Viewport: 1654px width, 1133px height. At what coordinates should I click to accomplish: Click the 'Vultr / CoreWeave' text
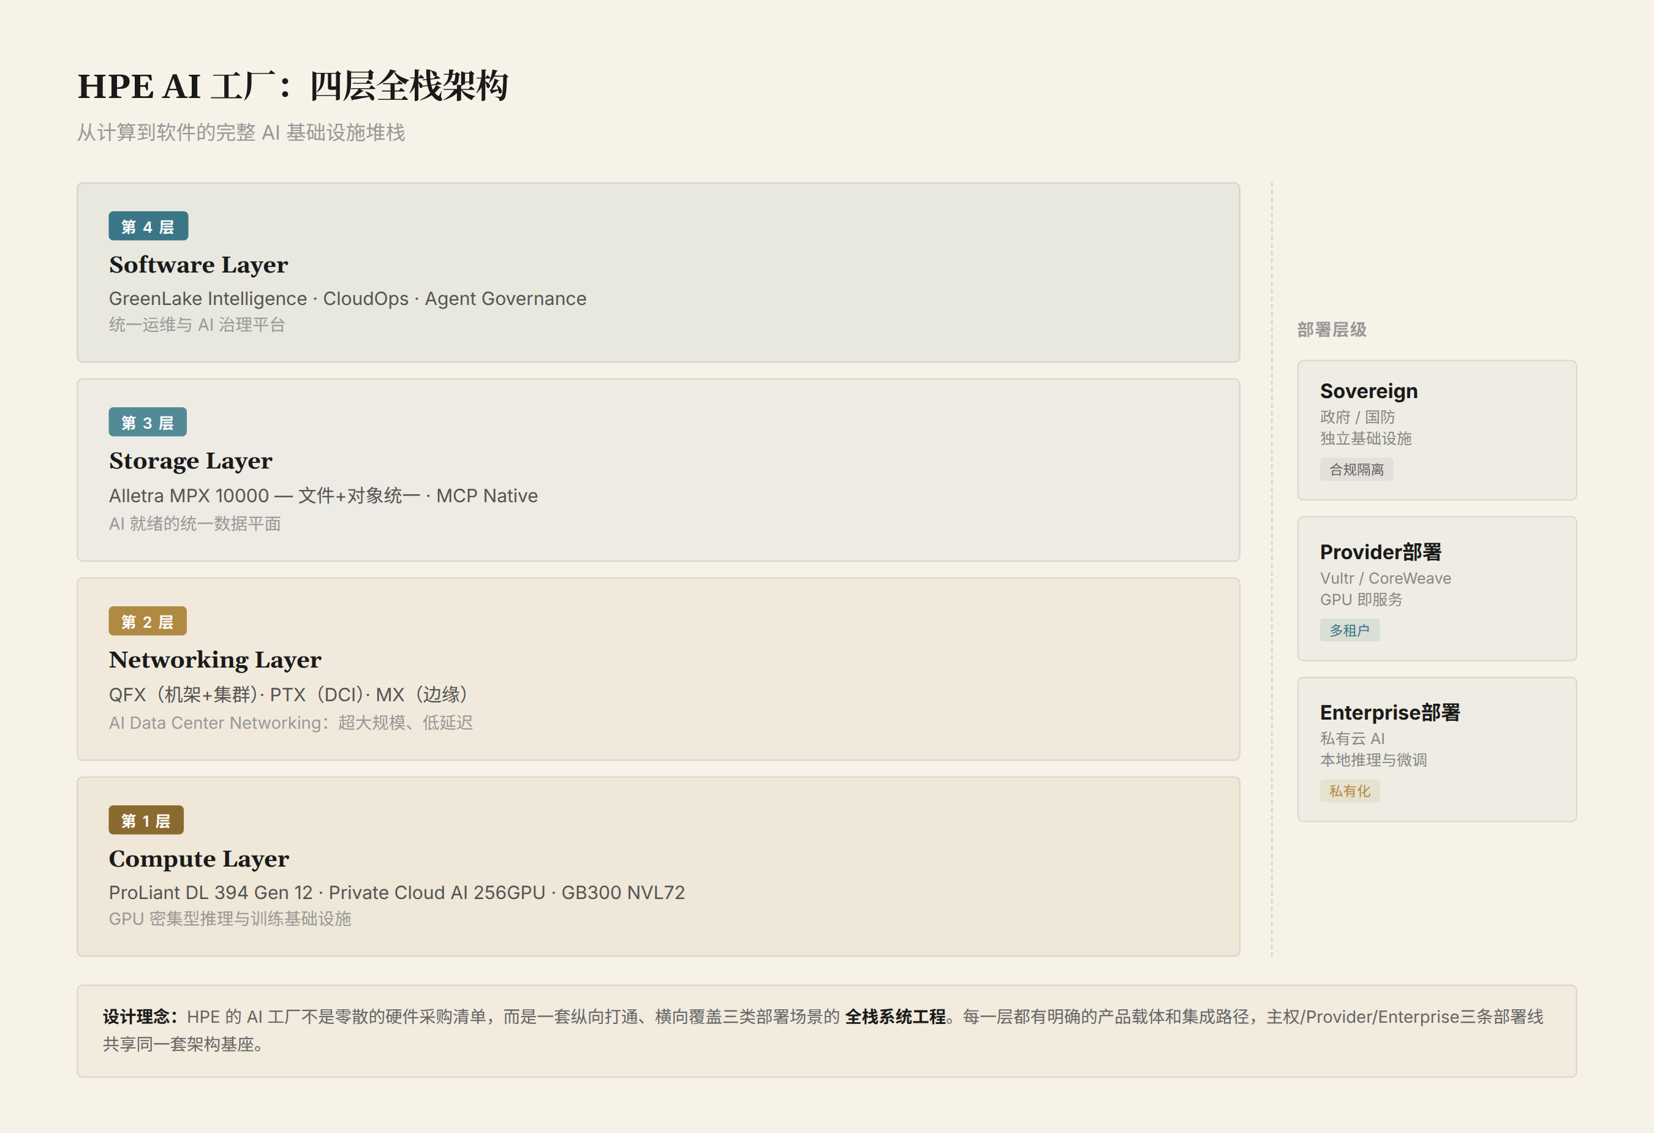point(1386,578)
